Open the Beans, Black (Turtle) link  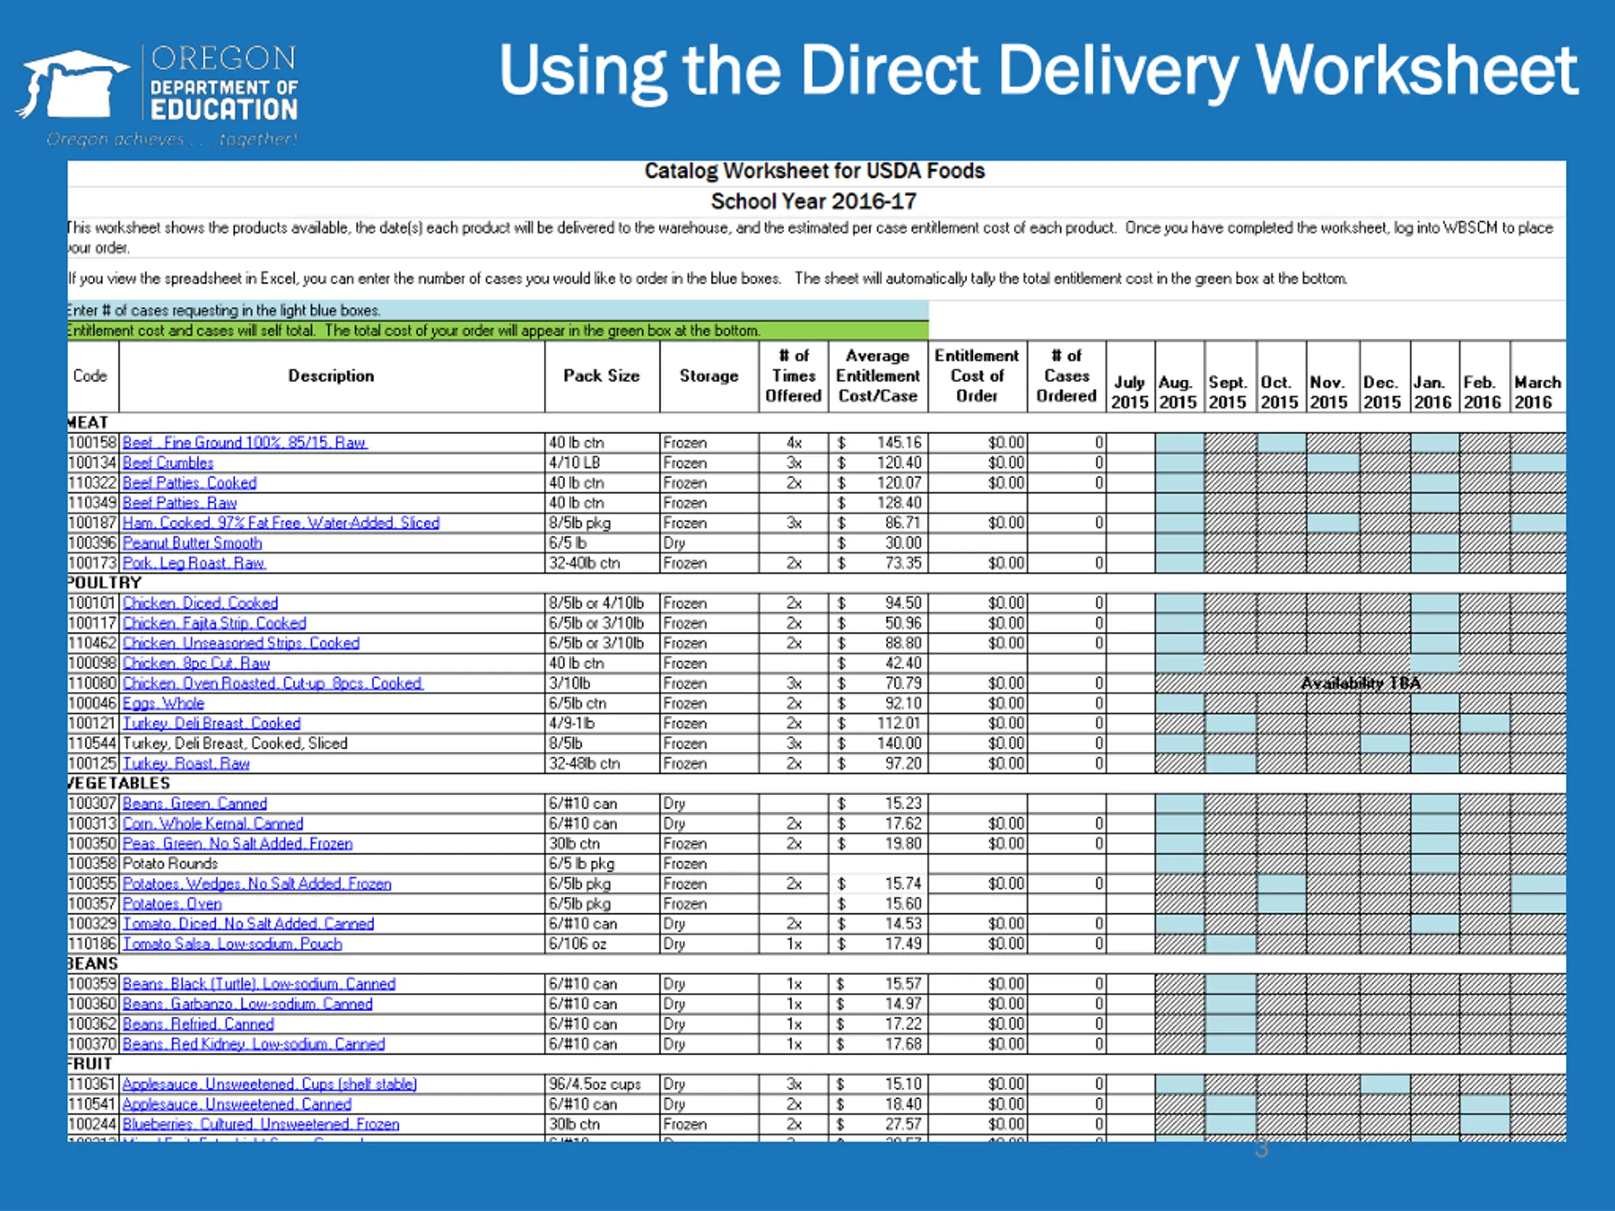[x=259, y=984]
